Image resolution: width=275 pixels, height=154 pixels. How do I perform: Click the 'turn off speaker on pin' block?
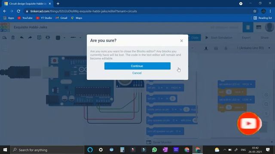pyautogui.click(x=165, y=131)
